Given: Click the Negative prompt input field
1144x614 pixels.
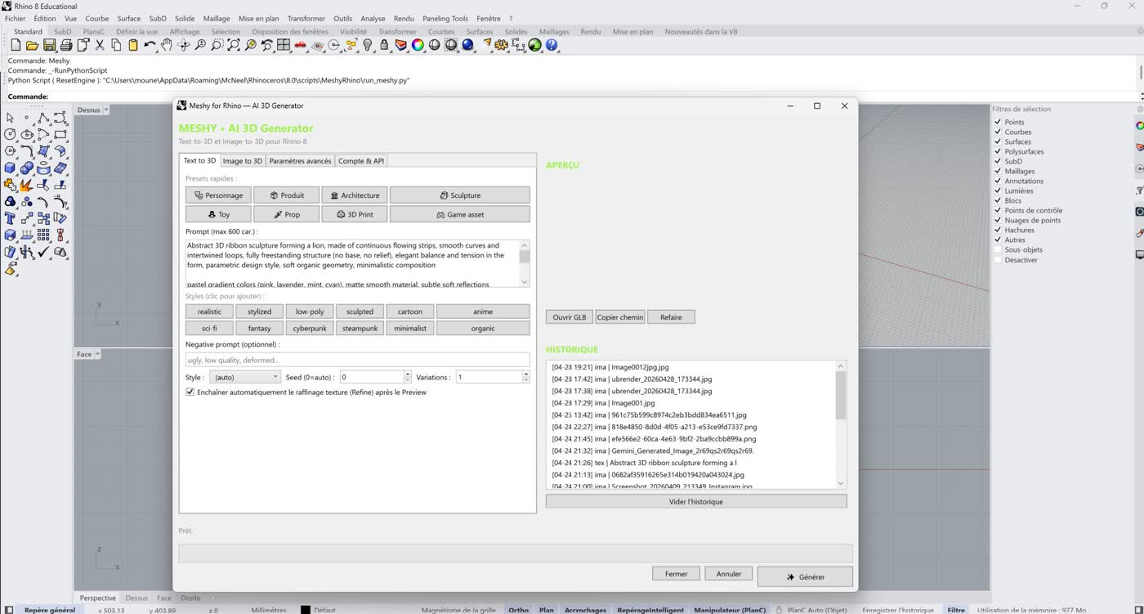Looking at the screenshot, I should [x=358, y=360].
